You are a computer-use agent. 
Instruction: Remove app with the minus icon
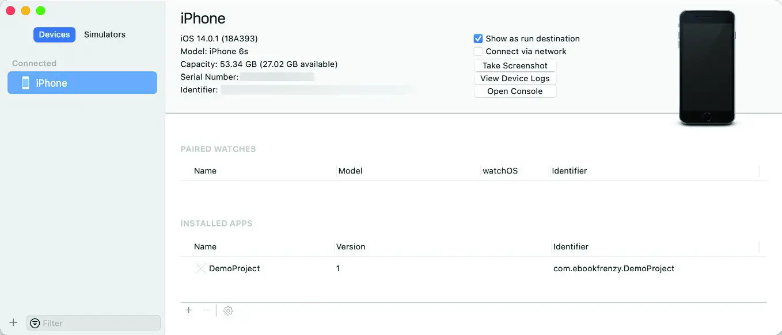207,310
